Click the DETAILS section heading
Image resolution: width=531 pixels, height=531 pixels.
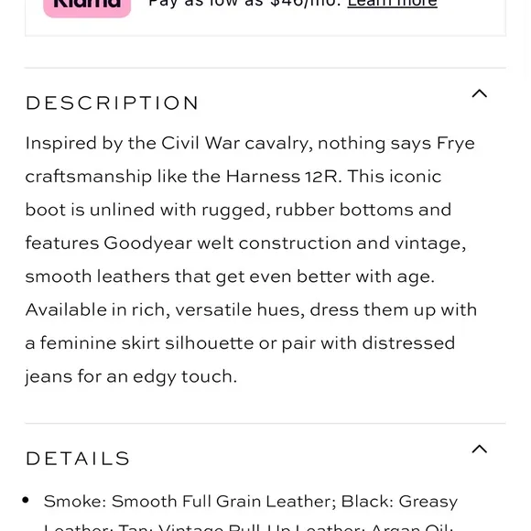[78, 459]
